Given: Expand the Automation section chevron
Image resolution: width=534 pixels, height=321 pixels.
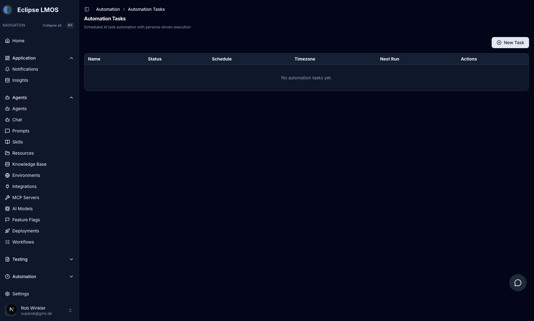Looking at the screenshot, I should click(71, 277).
